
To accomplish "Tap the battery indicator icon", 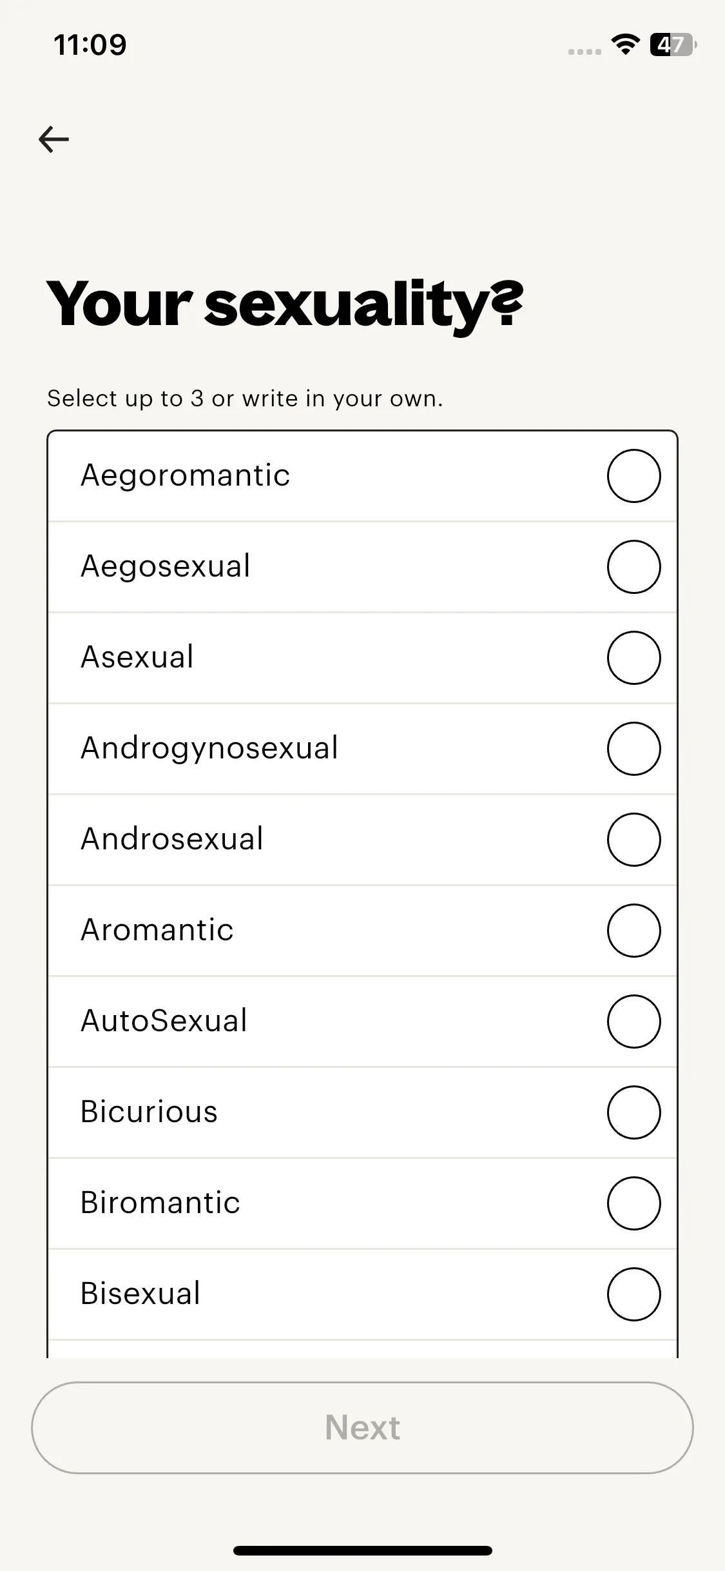I will click(x=672, y=44).
